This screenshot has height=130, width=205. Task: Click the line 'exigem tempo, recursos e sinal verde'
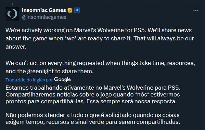coord(93,122)
